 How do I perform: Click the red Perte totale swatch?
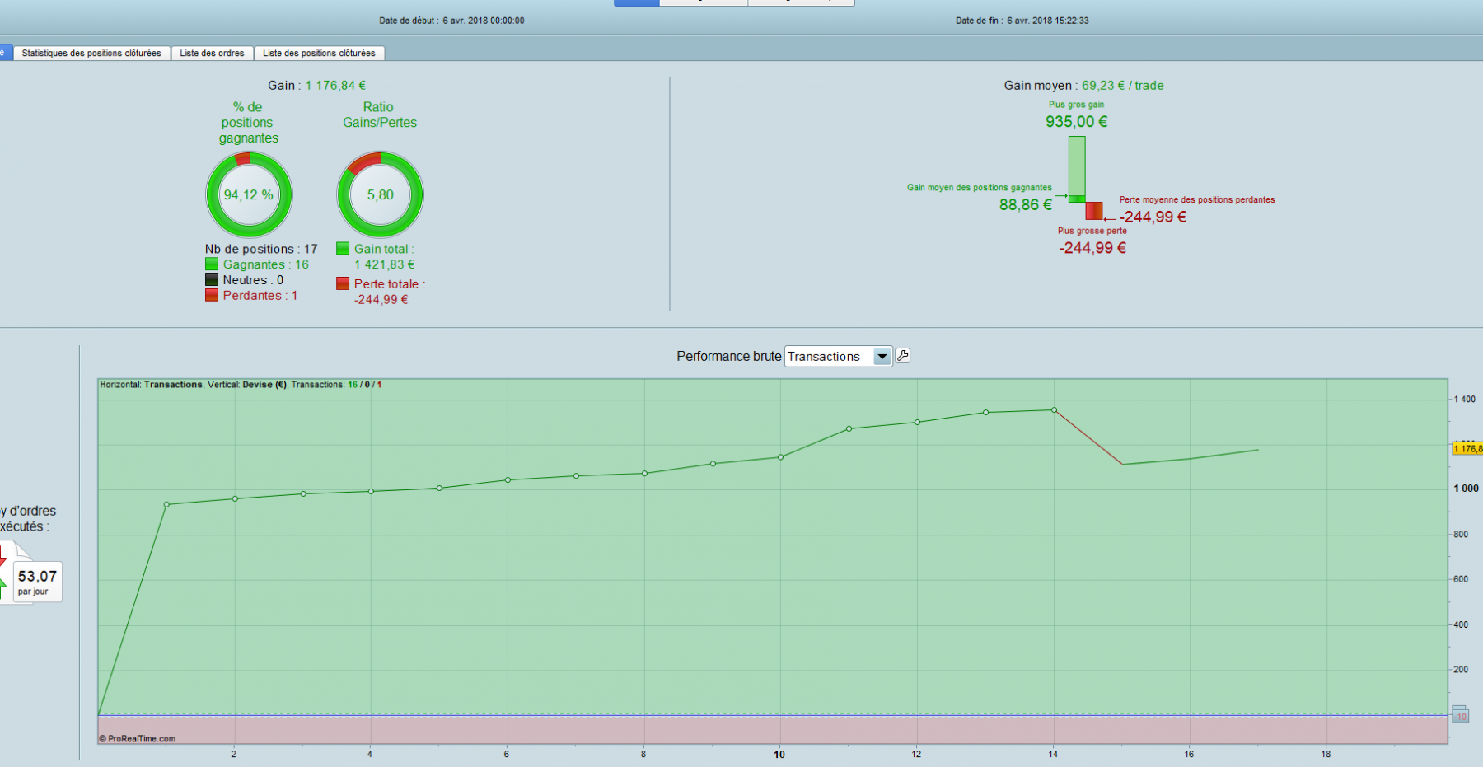[x=343, y=283]
